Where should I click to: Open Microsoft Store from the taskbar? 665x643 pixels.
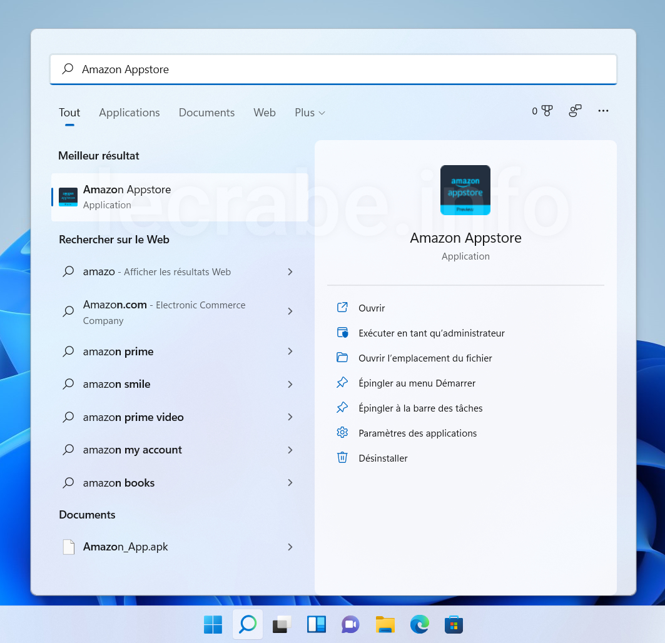(x=454, y=624)
